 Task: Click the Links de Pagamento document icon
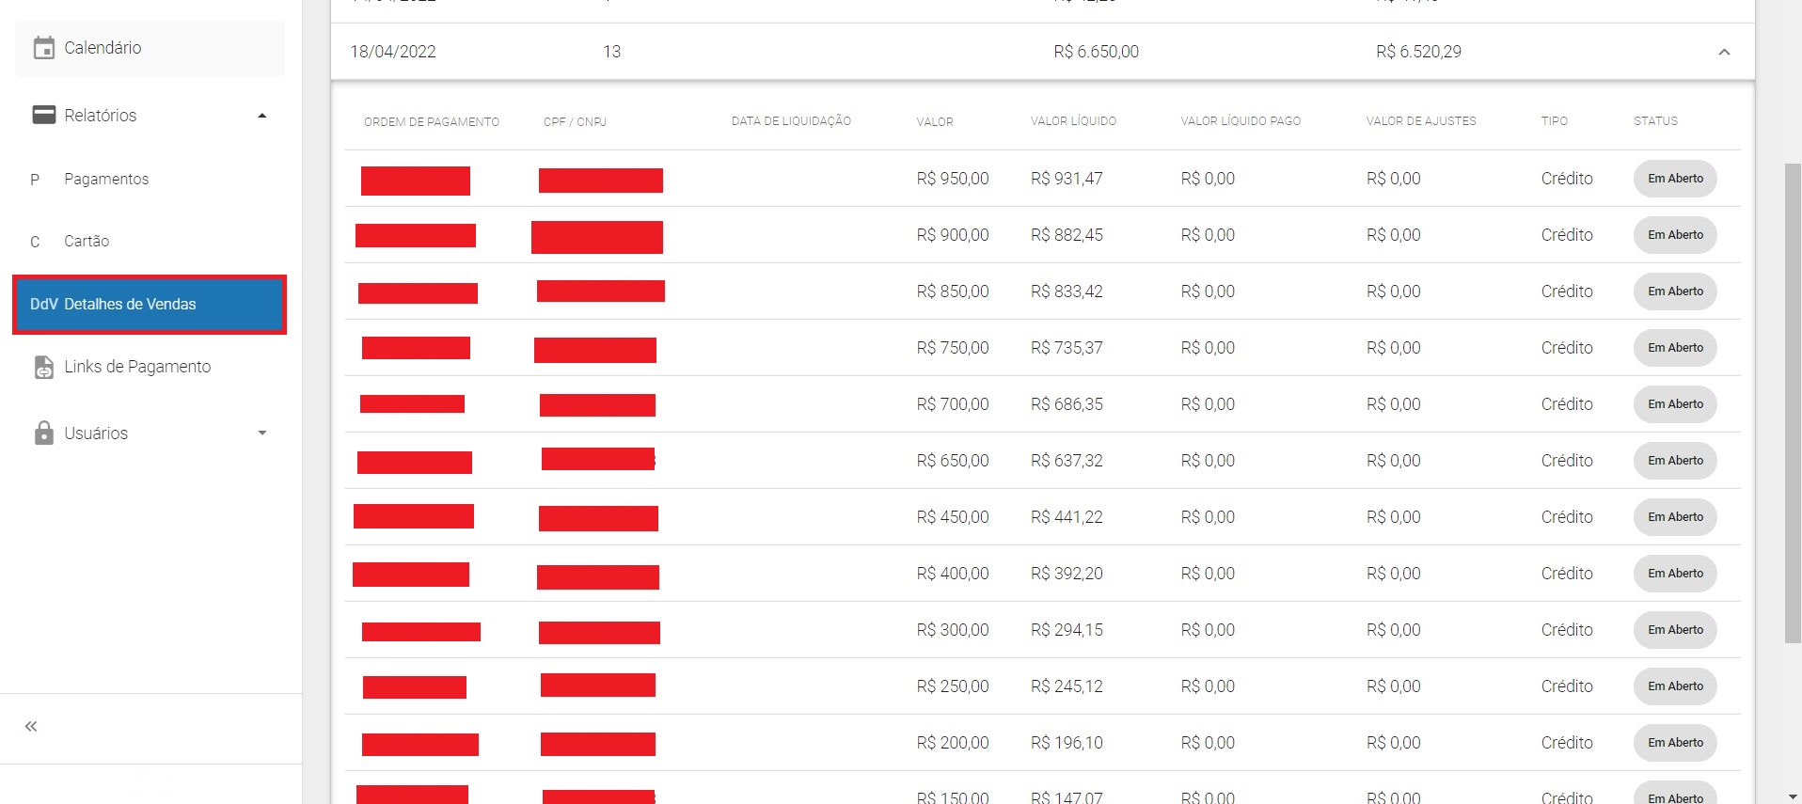click(x=44, y=367)
